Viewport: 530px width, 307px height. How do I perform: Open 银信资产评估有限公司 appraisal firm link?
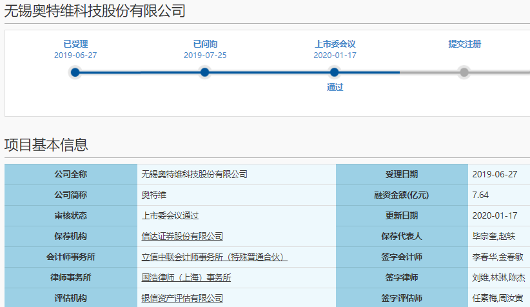(182, 298)
